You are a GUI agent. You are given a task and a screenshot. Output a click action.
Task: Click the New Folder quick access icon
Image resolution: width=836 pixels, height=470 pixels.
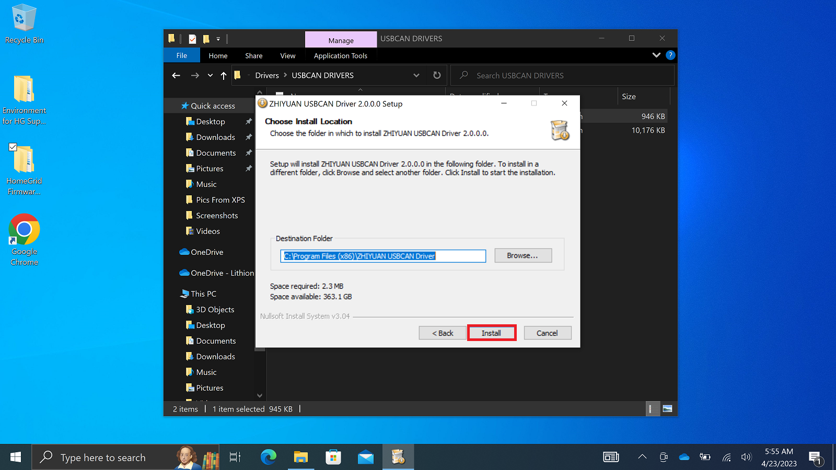(x=206, y=39)
